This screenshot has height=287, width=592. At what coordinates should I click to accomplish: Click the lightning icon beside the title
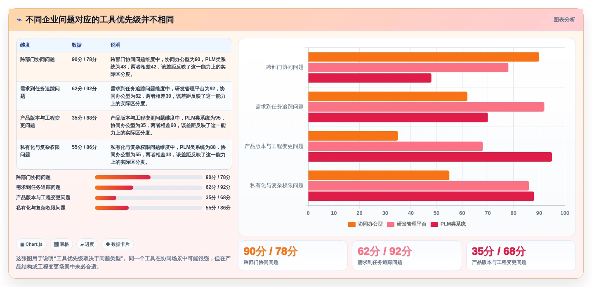(x=19, y=20)
